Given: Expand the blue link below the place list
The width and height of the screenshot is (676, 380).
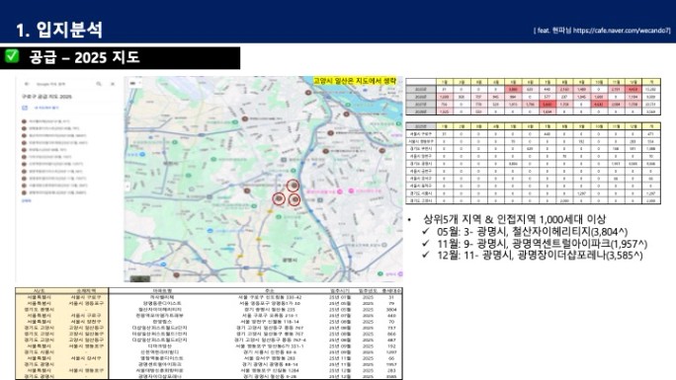Looking at the screenshot, I should coord(27,200).
